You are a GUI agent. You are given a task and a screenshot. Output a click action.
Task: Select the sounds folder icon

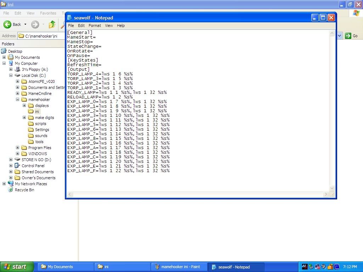pyautogui.click(x=31, y=135)
